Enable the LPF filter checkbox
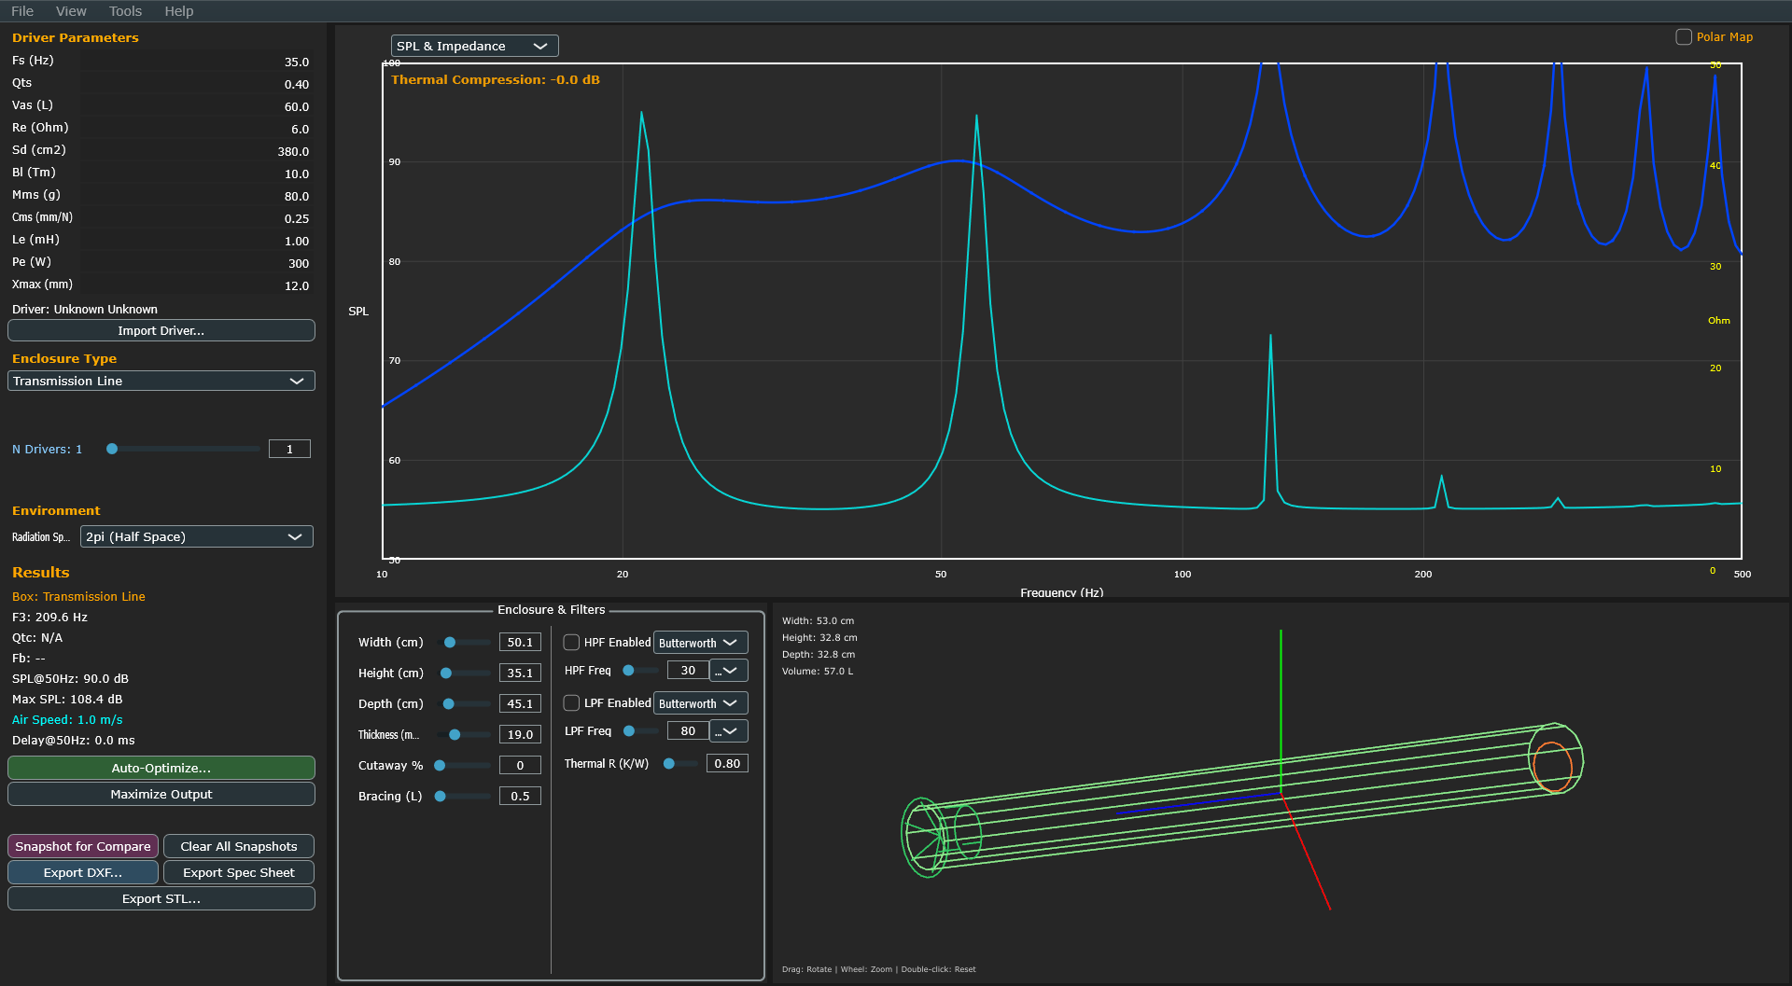 click(571, 703)
